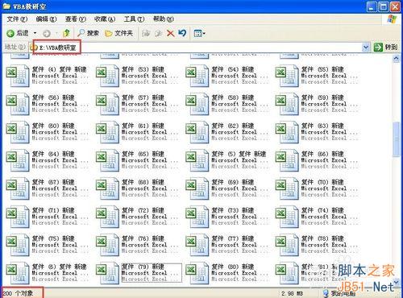
Task: Click file name text 复件 (72) 新建
Action: point(143,210)
